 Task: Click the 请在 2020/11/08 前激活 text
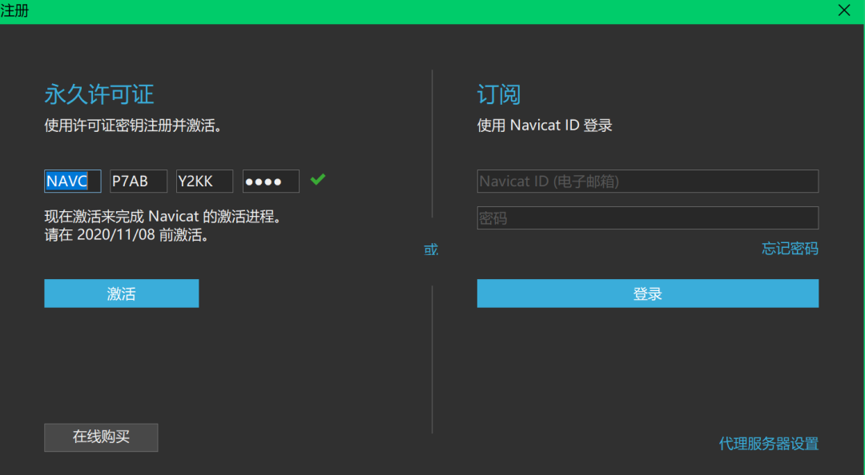tap(127, 235)
